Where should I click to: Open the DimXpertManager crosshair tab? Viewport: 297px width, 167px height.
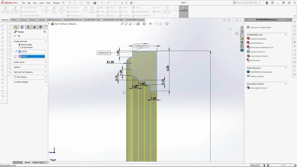click(35, 27)
